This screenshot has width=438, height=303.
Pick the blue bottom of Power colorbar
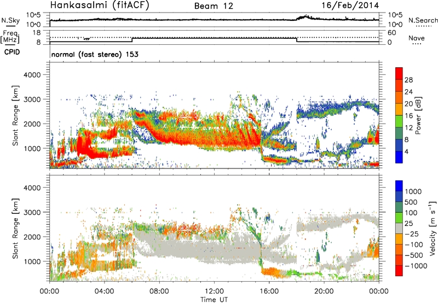pyautogui.click(x=399, y=158)
